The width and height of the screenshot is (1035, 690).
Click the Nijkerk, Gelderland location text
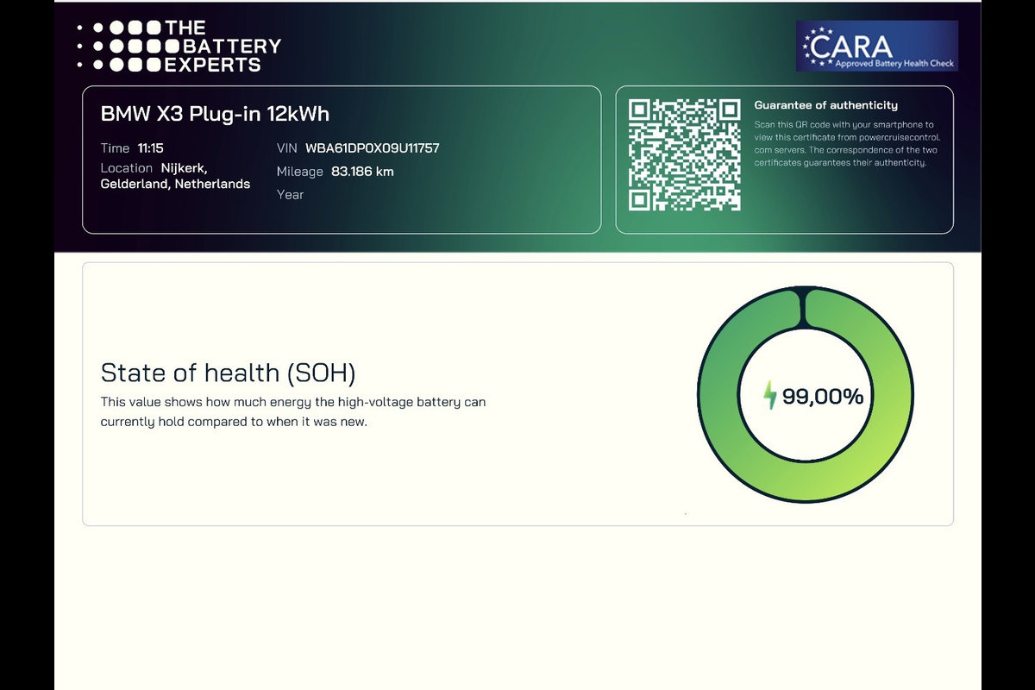point(175,176)
